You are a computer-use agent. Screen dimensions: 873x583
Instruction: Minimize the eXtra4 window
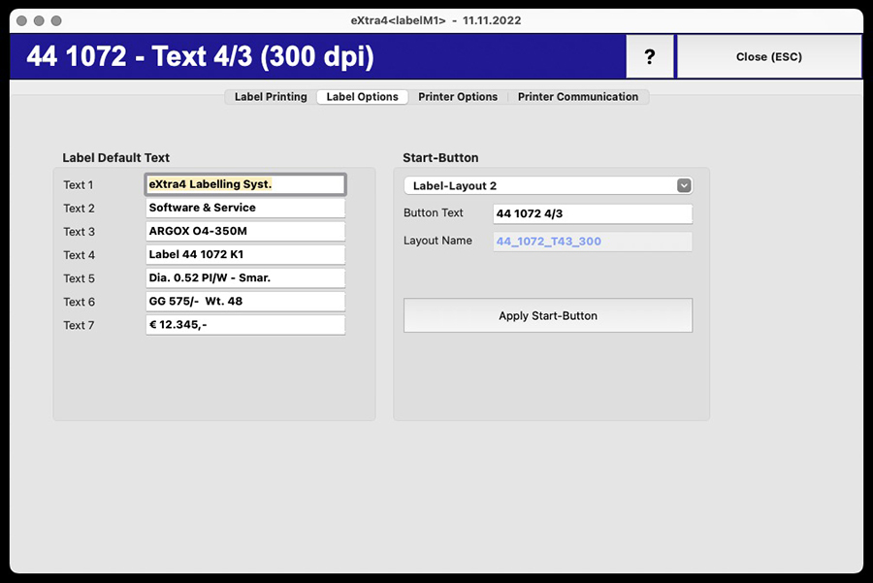(37, 18)
